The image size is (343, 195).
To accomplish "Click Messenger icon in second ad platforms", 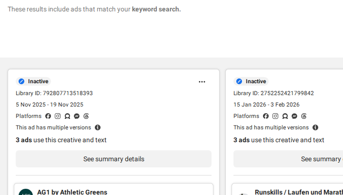I will [294, 116].
